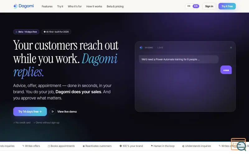Image resolution: width=249 pixels, height=155 pixels.
Task: Click the Try it free header button
Action: click(227, 6)
